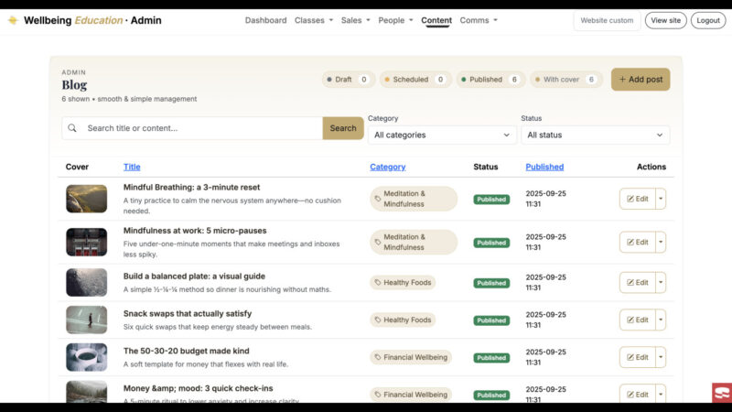The width and height of the screenshot is (732, 412).
Task: Click the View site button
Action: coord(666,20)
